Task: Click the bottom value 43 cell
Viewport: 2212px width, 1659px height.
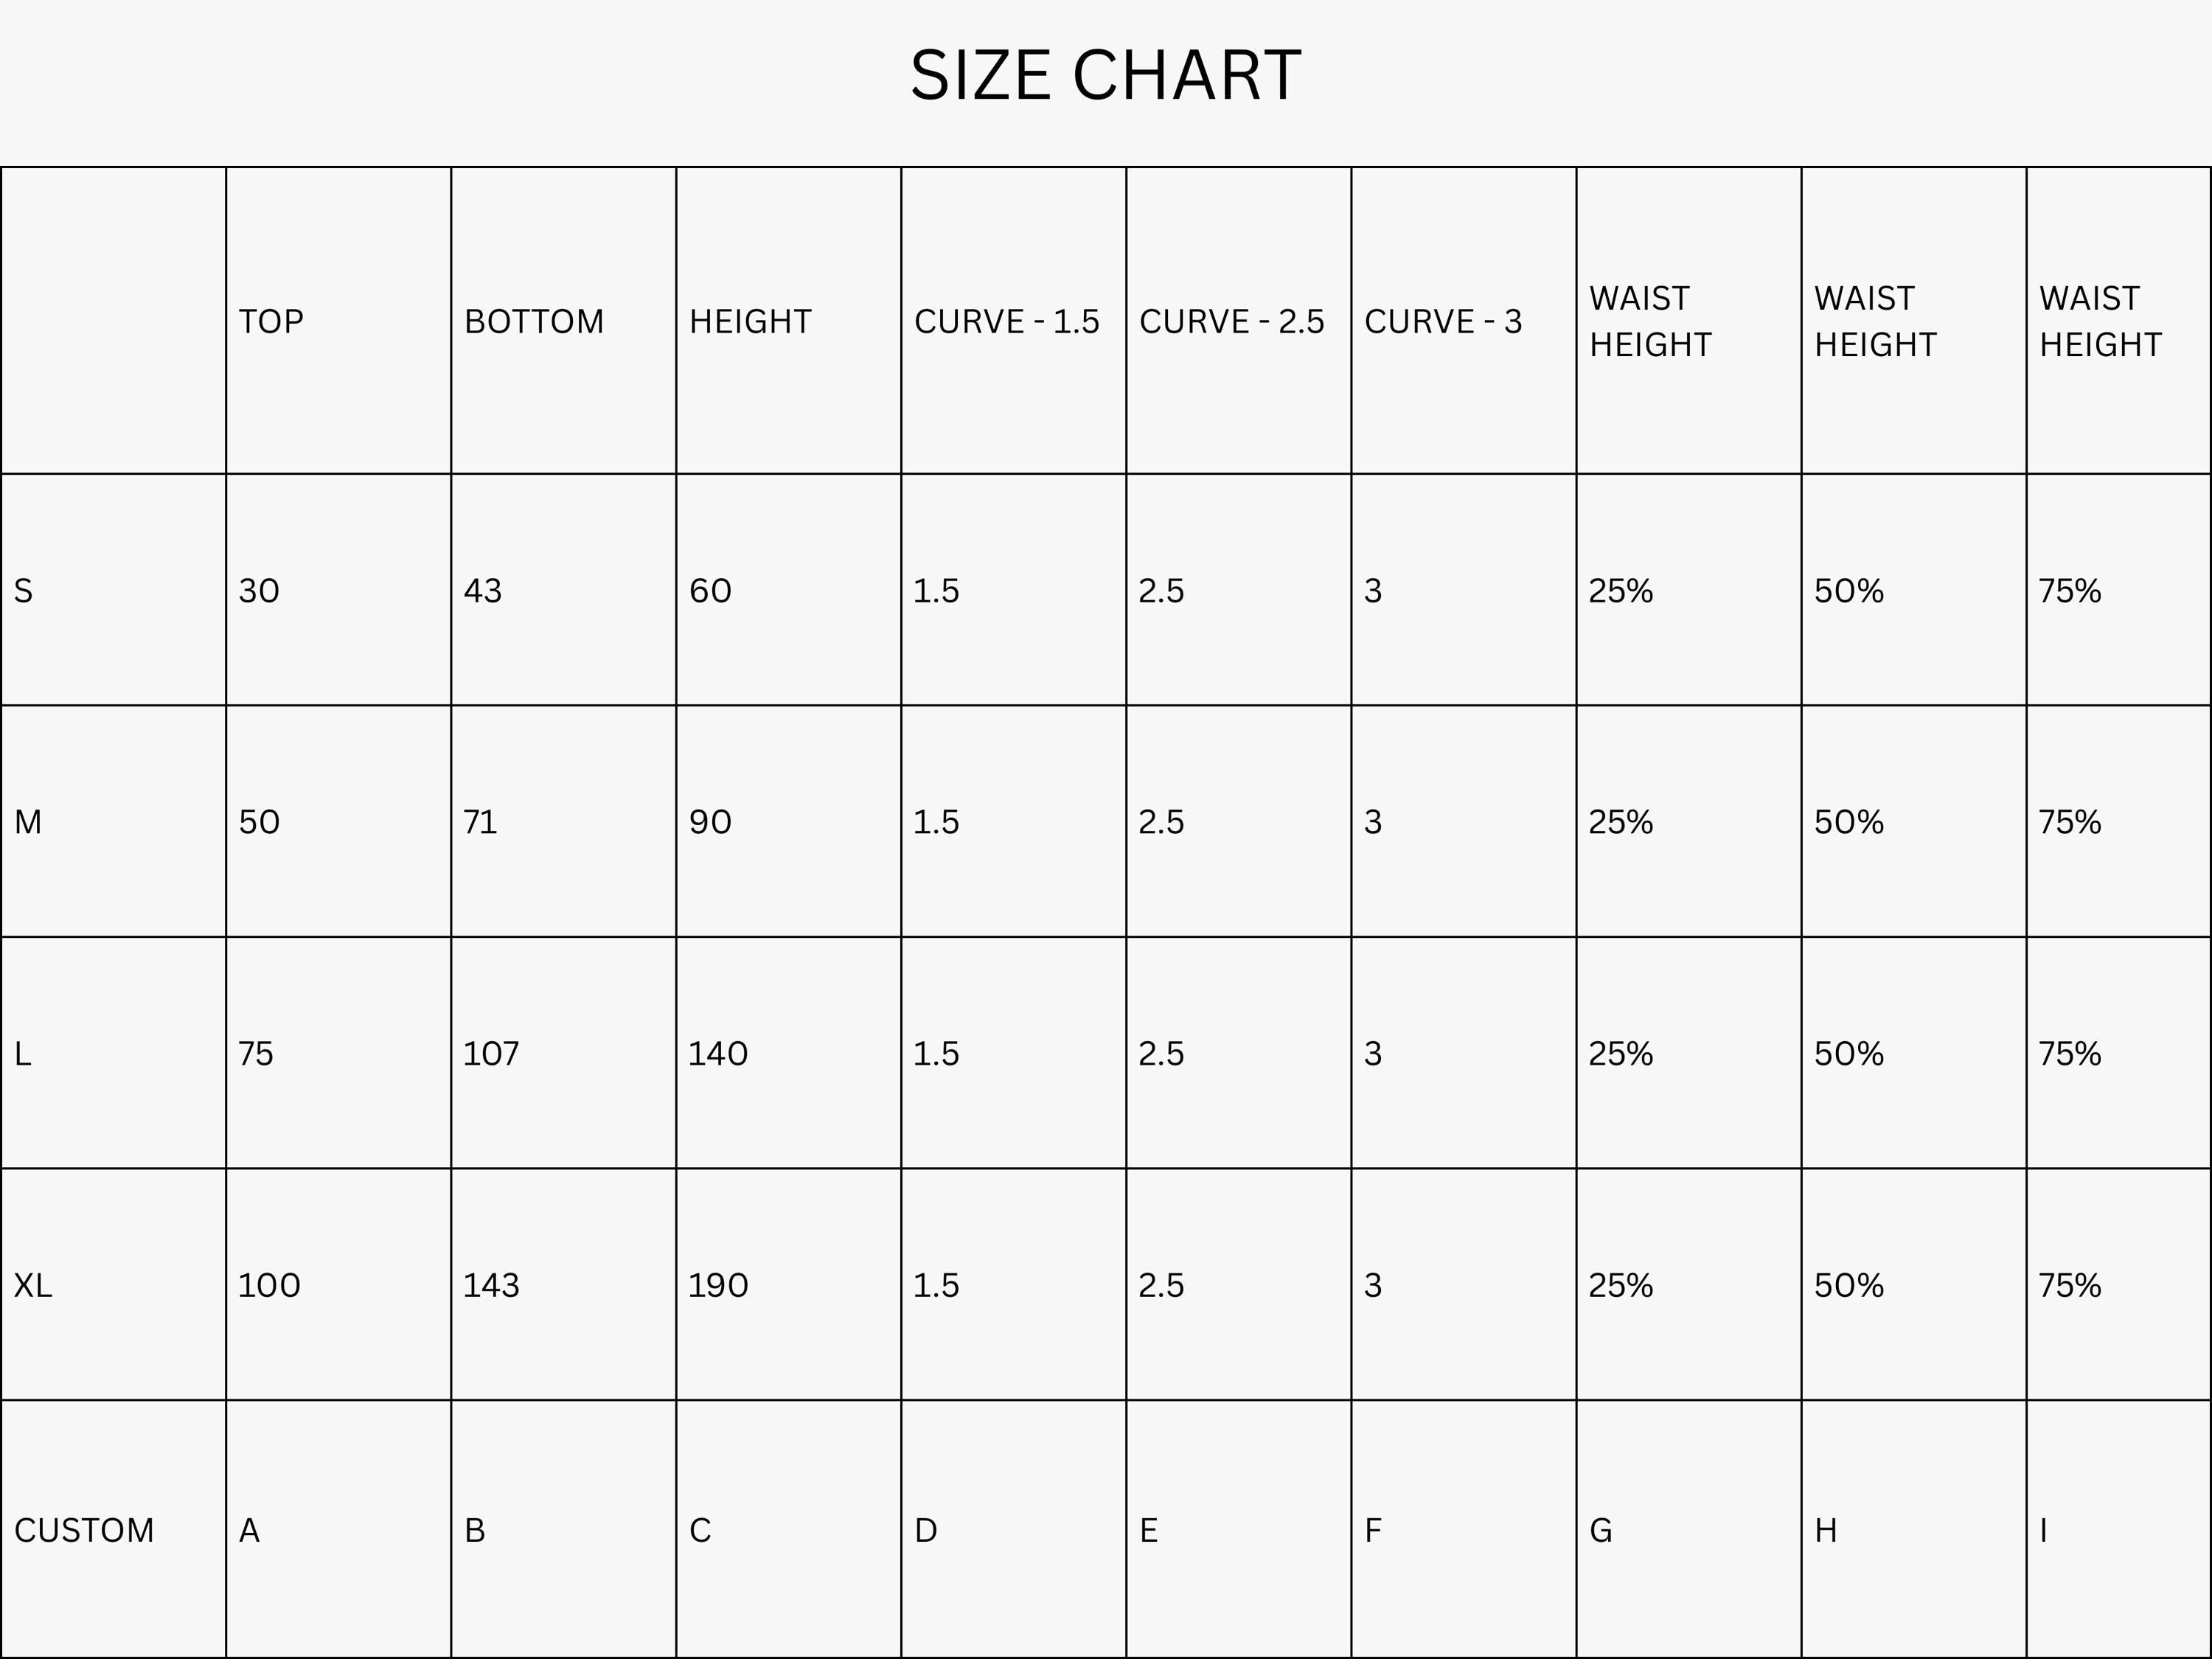Action: point(483,591)
